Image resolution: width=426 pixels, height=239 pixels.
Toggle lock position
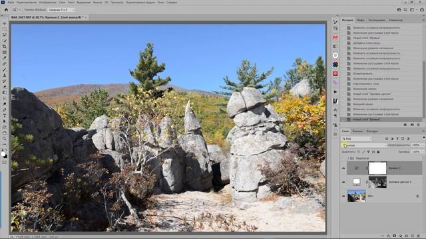368,152
